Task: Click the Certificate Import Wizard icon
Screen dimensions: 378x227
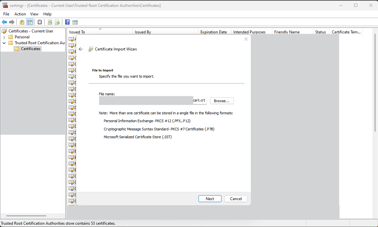Action: (91, 49)
